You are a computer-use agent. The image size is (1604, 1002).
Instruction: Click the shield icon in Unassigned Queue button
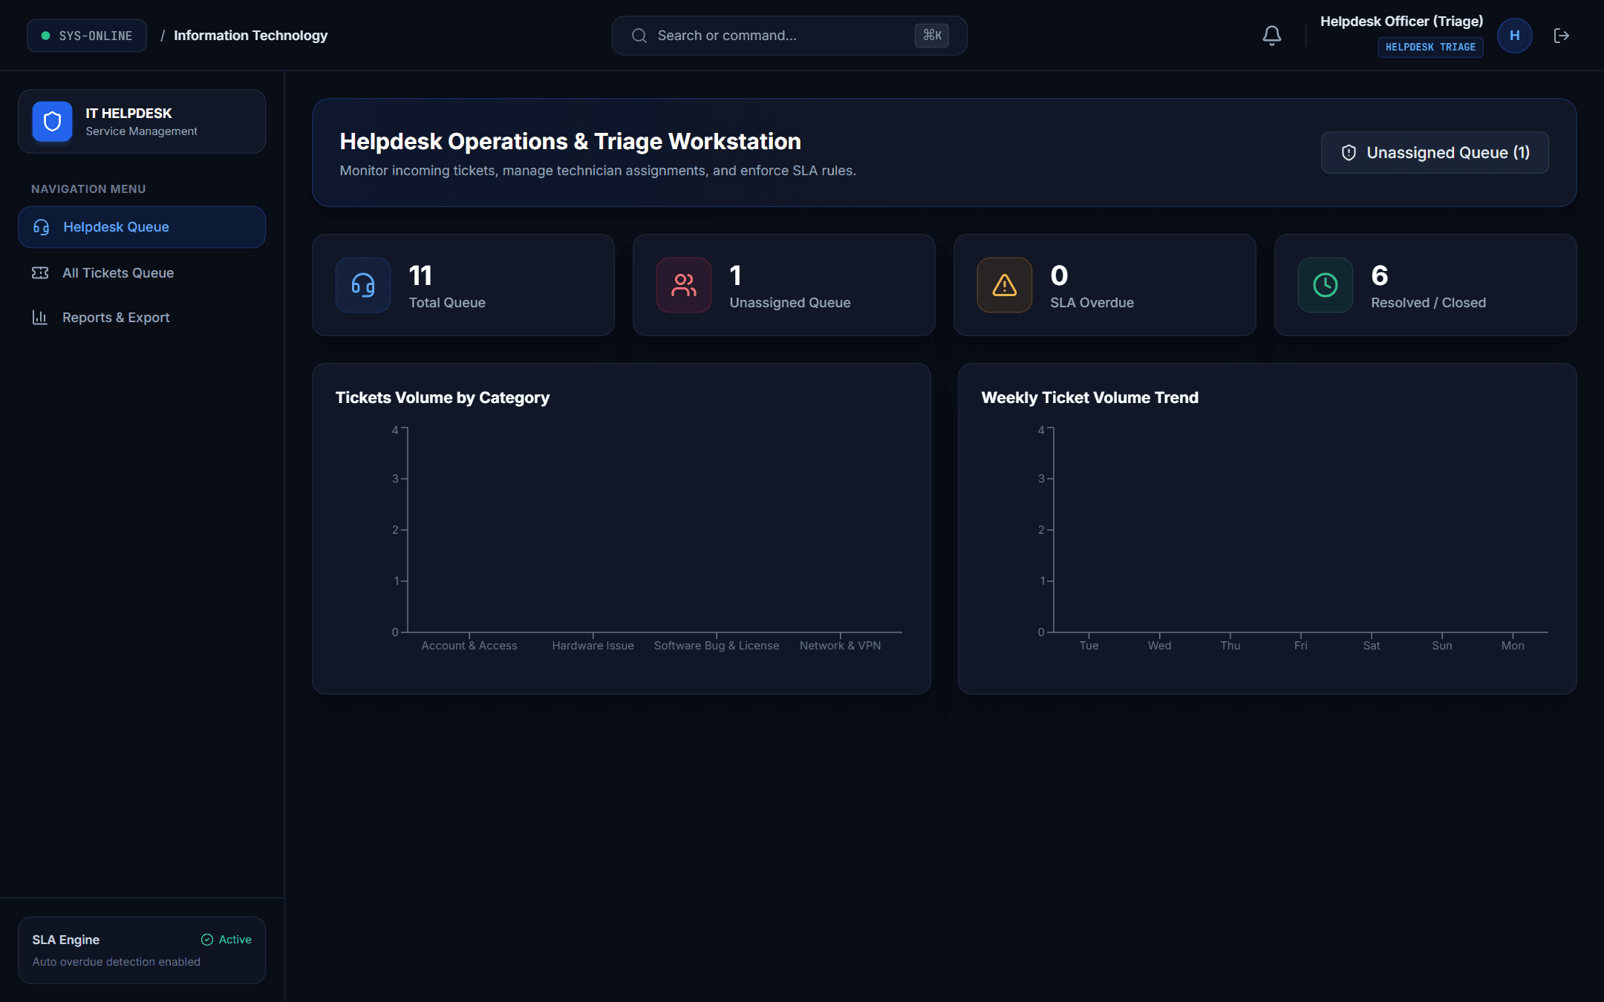point(1349,153)
